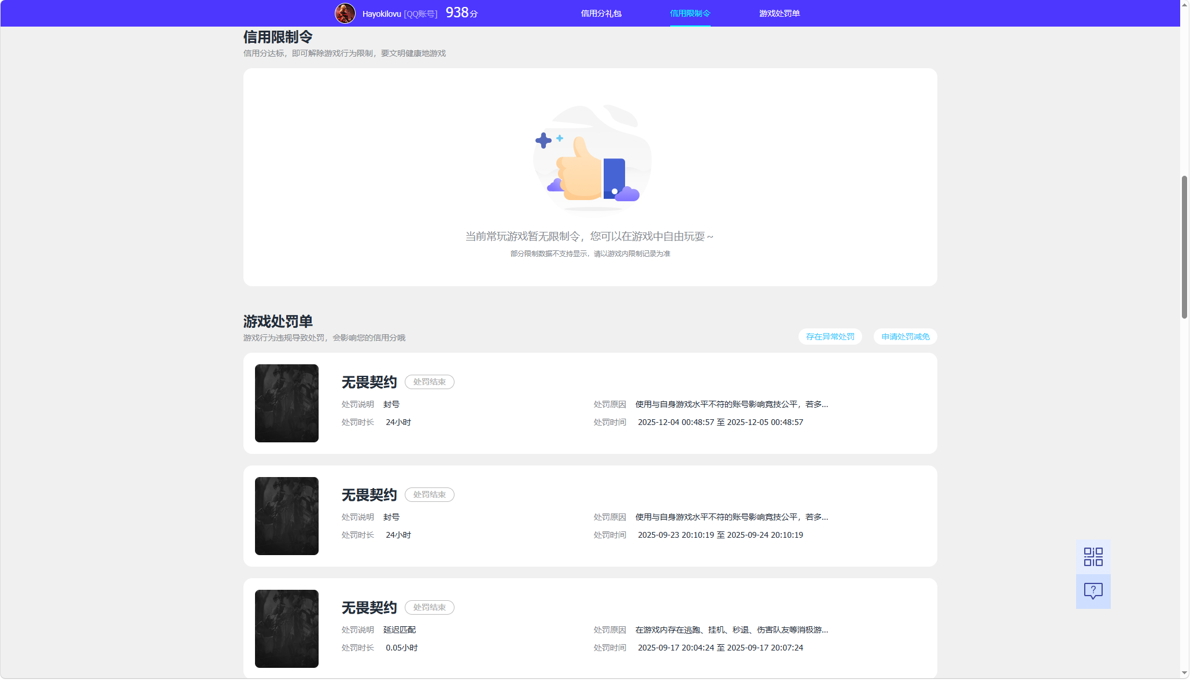Viewport: 1190px width, 680px height.
Task: Click the 信用限制令 section heading
Action: click(278, 37)
